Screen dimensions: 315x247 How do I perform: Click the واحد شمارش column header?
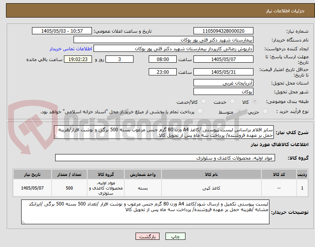click(143, 174)
